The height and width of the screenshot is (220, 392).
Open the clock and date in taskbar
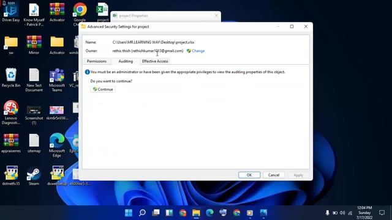[364, 213]
